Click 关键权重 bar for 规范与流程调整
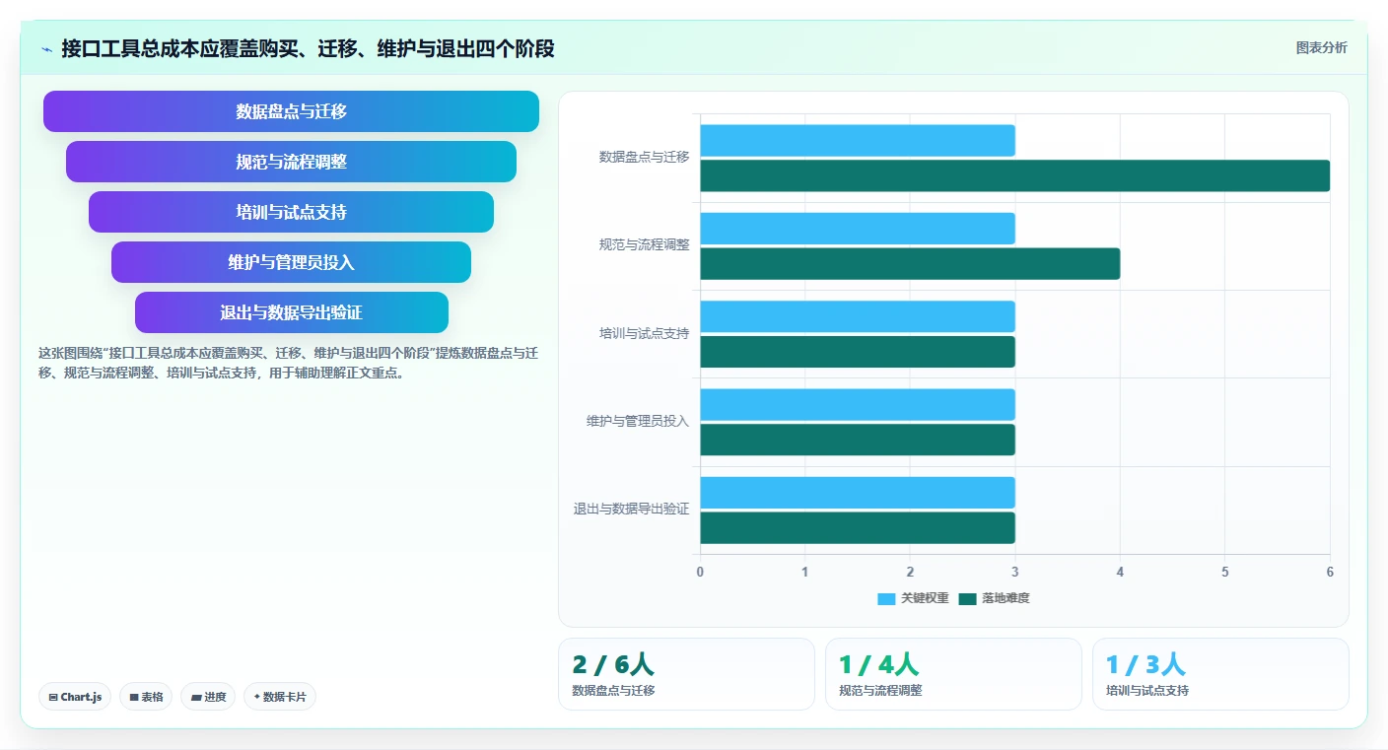 point(858,229)
